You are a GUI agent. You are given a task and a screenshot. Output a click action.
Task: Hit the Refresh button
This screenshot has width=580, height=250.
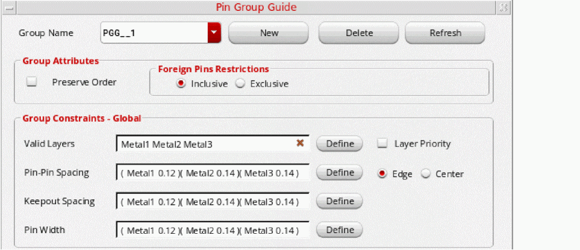click(445, 33)
